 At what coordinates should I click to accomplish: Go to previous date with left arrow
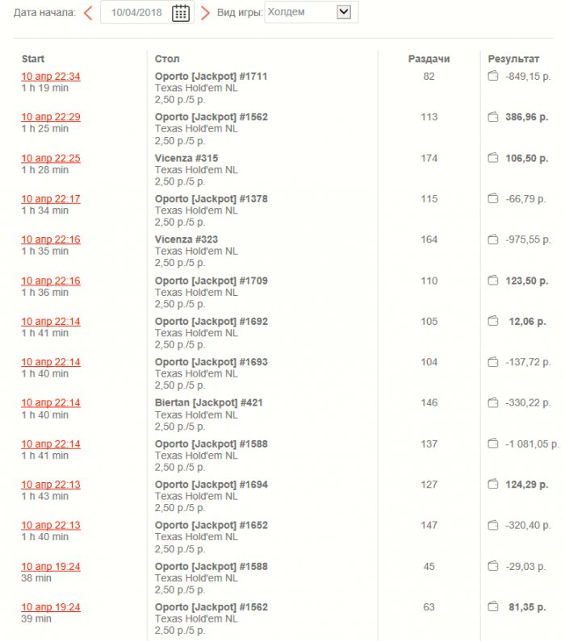pyautogui.click(x=88, y=13)
